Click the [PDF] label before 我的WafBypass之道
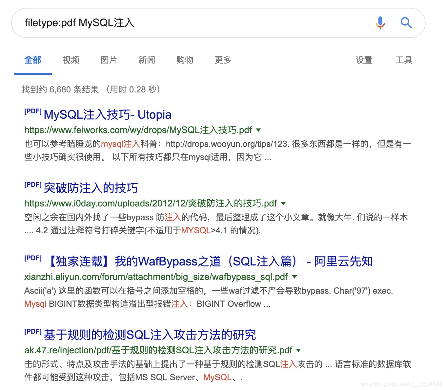 [x=33, y=258]
